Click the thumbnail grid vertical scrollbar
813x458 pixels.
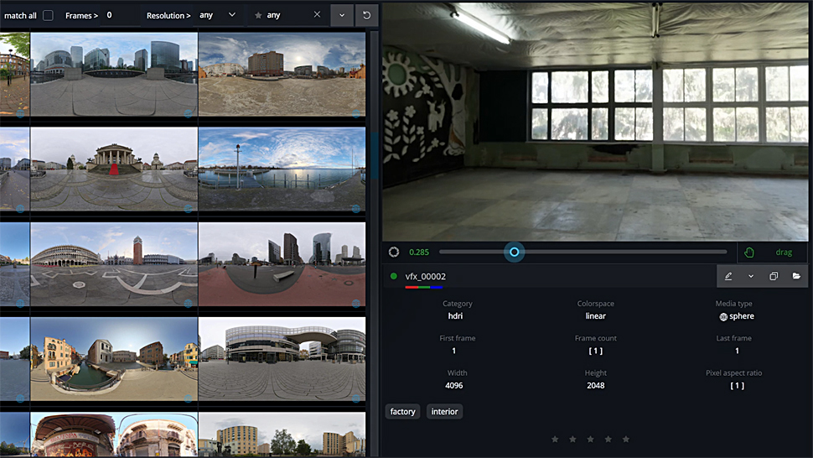click(375, 156)
